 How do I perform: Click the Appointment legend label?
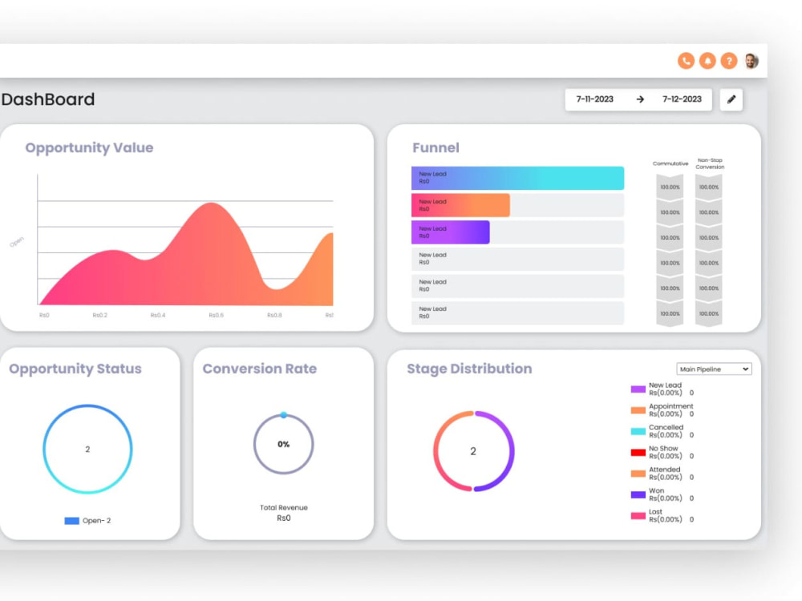[670, 406]
